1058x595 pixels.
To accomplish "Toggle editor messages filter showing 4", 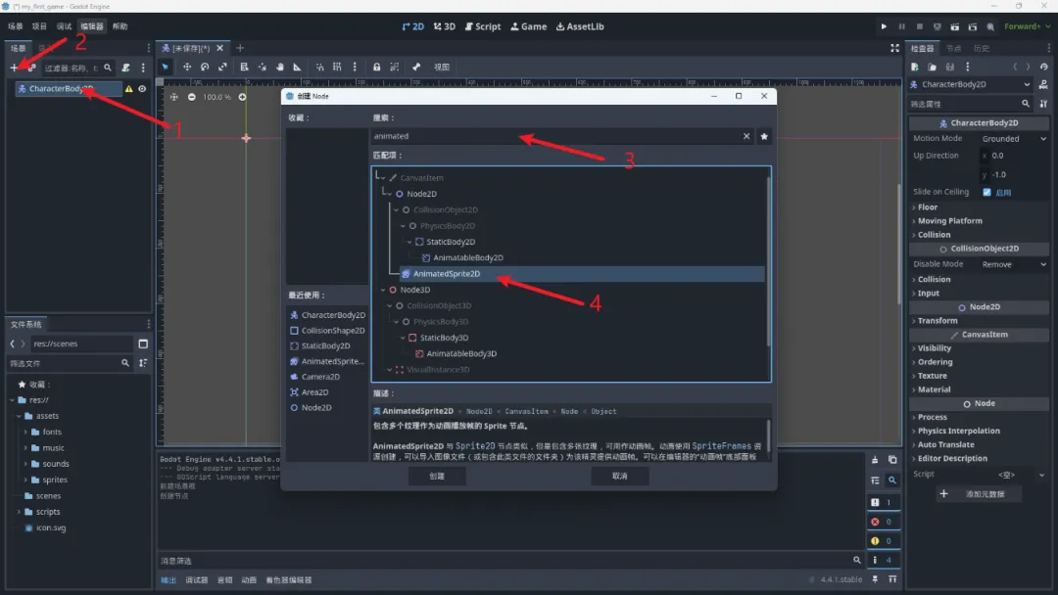I will pyautogui.click(x=884, y=560).
